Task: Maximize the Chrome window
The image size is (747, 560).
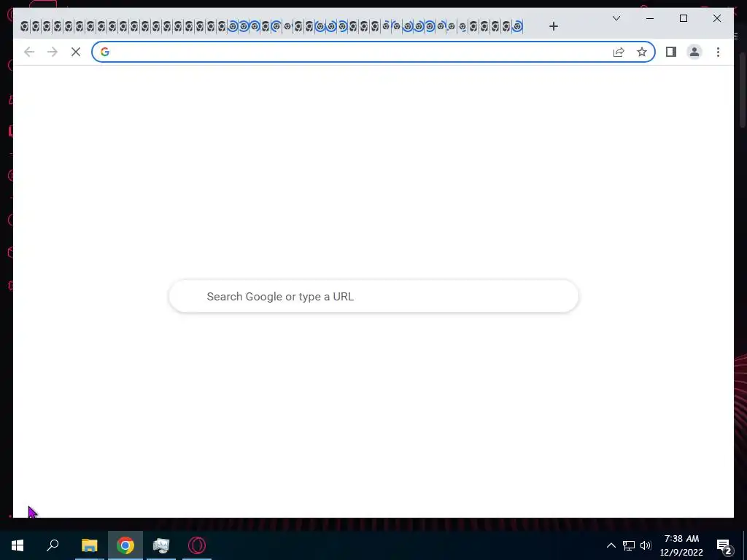Action: coord(683,18)
